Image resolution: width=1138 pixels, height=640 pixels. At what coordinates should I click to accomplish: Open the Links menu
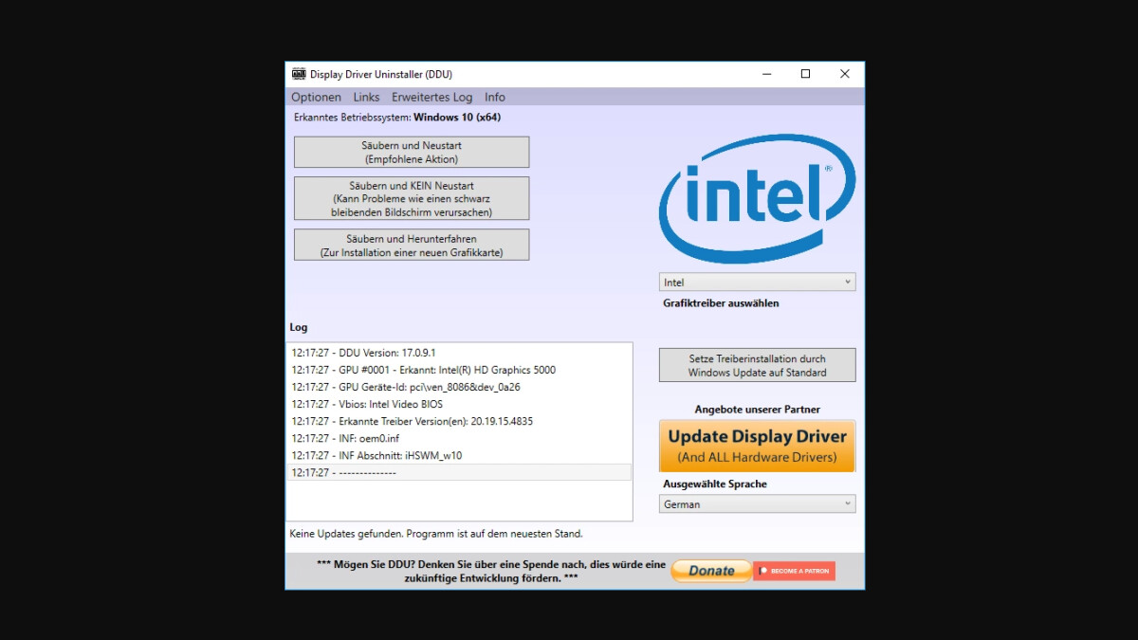(x=366, y=97)
